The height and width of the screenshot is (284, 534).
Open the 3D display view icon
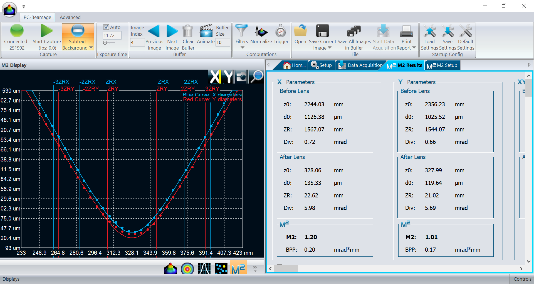coord(170,269)
